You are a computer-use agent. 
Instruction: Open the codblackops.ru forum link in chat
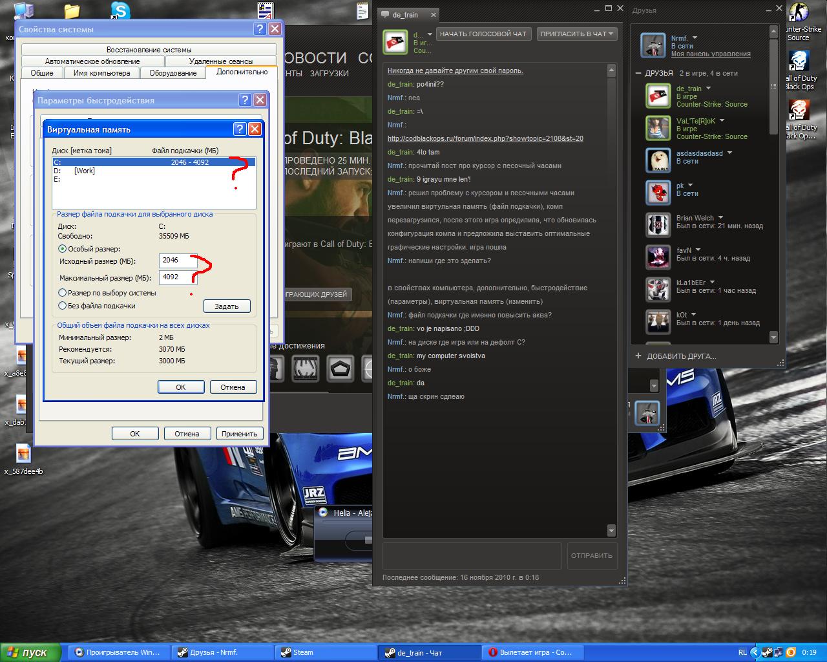tap(485, 138)
